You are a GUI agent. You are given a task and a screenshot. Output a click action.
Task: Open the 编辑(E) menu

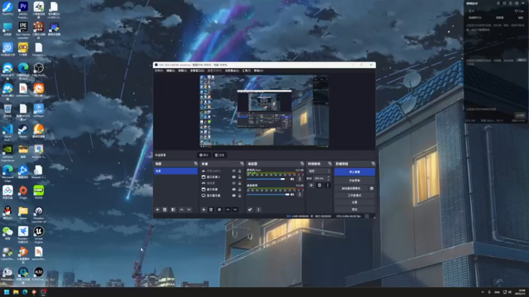[x=171, y=71]
